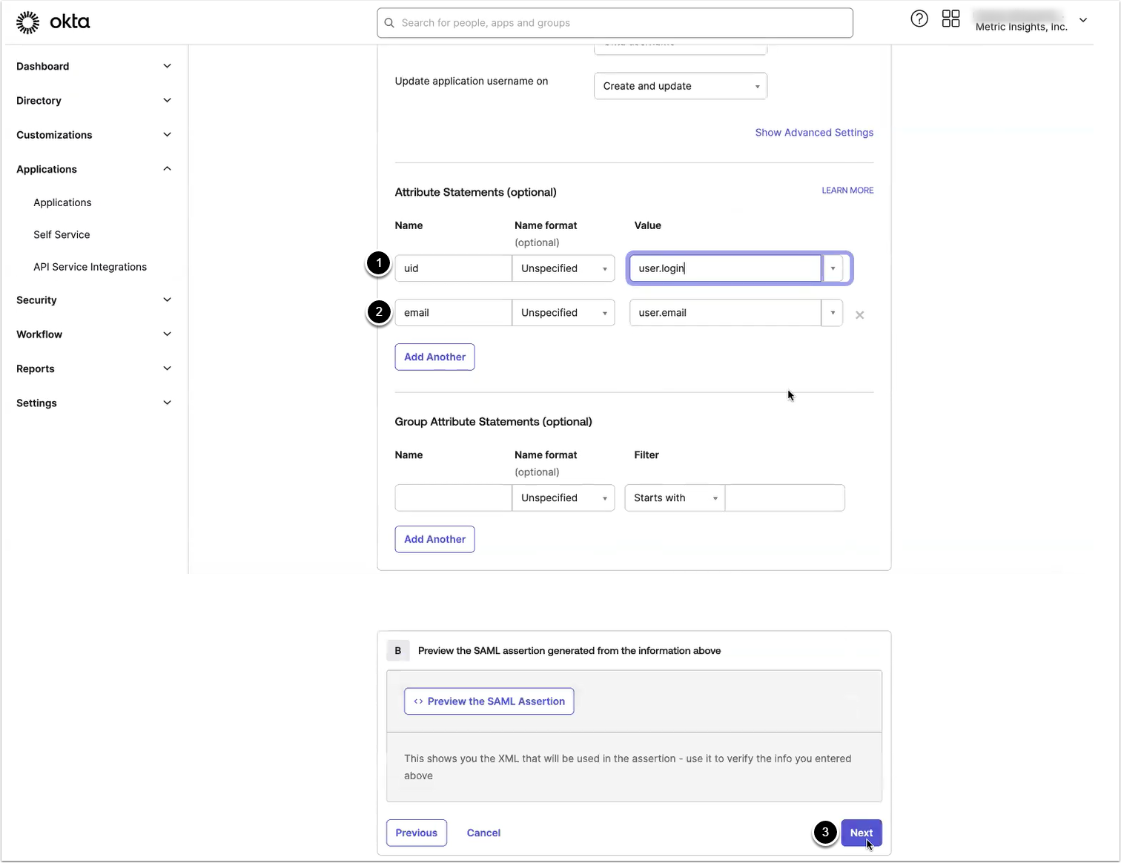Click the Next button
This screenshot has height=863, width=1121.
tap(861, 833)
